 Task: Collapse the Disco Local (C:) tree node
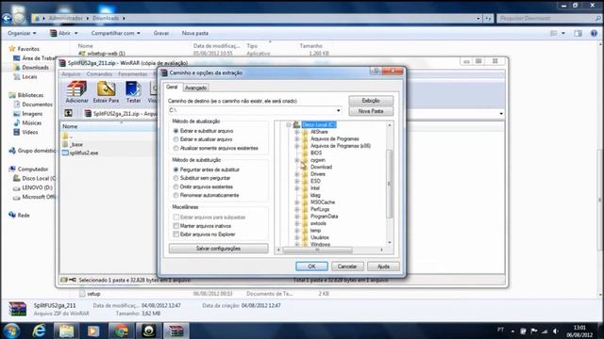[288, 124]
